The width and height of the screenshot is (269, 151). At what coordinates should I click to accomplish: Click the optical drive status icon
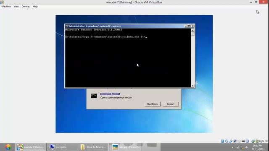227,141
